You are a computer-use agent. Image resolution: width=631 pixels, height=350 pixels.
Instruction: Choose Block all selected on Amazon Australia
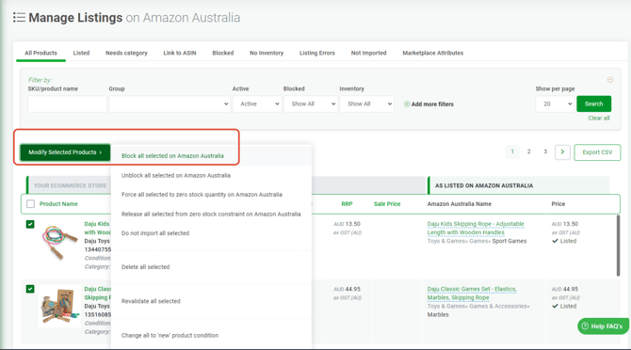(172, 156)
